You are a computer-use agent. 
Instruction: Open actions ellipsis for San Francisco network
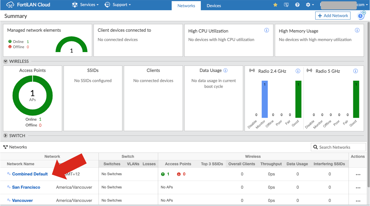point(358,187)
